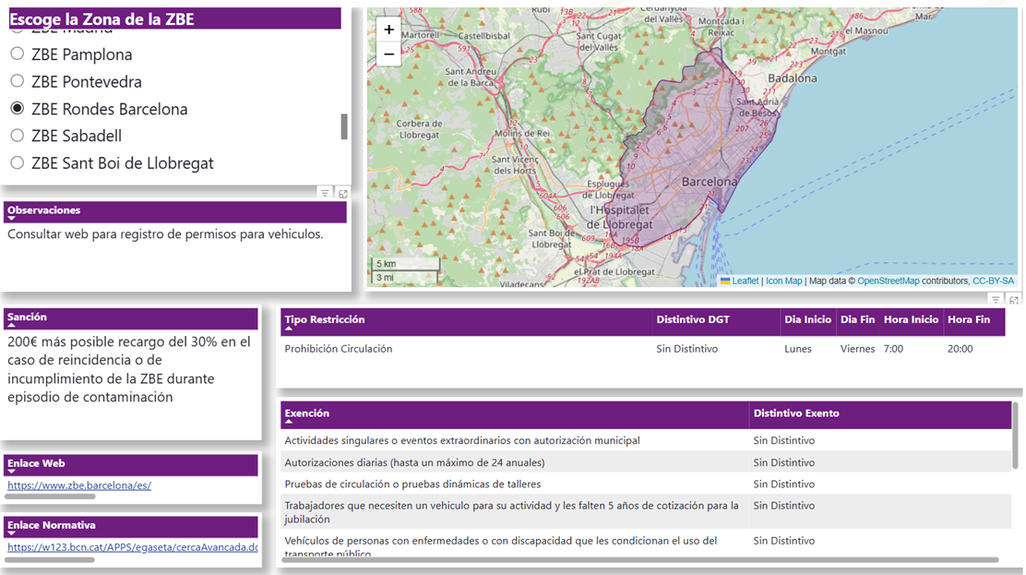Zoom out on the map

click(388, 54)
